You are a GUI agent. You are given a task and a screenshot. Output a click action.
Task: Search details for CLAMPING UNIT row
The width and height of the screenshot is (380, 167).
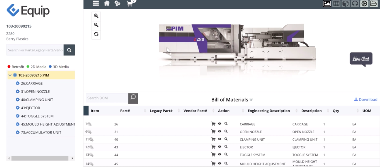(226, 139)
